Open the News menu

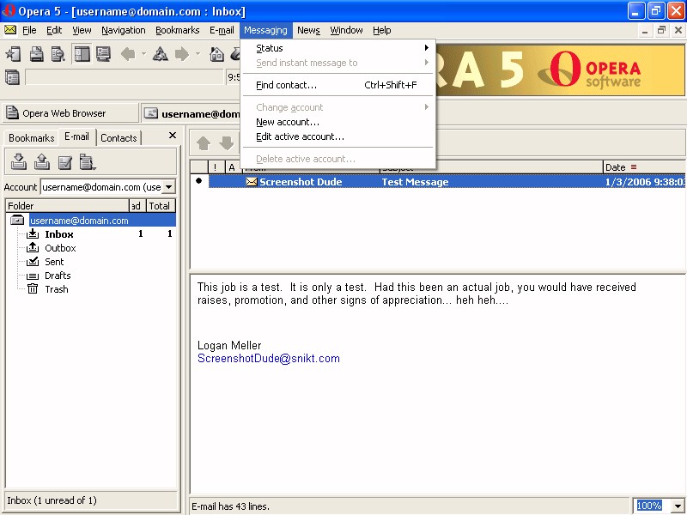308,30
